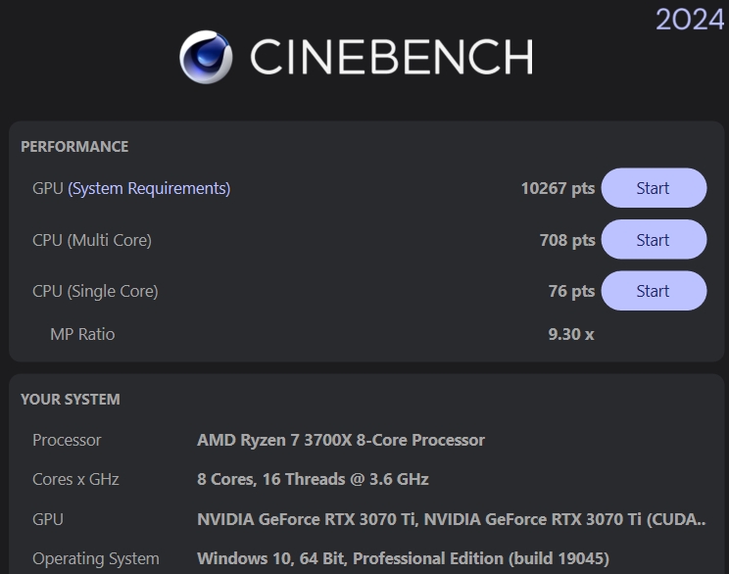Open the System Requirements link
This screenshot has height=574, width=729.
click(149, 188)
